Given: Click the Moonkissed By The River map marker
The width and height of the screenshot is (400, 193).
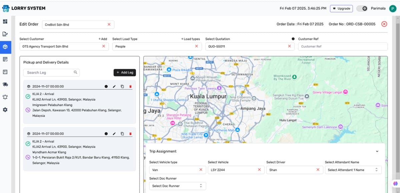Looking at the screenshot, I should [x=294, y=77].
